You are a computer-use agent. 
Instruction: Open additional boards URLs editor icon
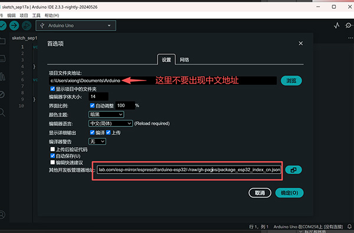tap(293, 169)
